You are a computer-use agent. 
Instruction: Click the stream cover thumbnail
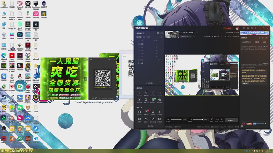[x=172, y=35]
